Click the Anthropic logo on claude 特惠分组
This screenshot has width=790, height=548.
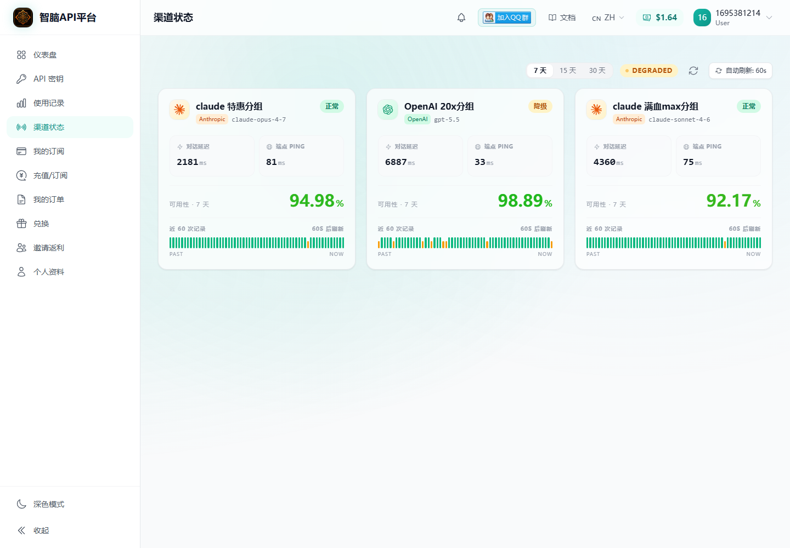pyautogui.click(x=179, y=110)
